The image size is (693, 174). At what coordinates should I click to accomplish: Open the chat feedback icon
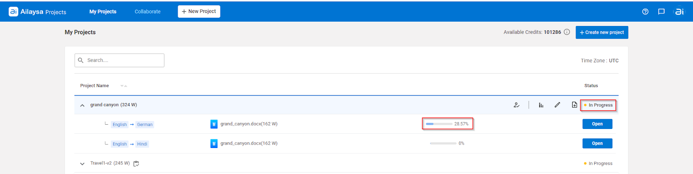click(x=661, y=12)
